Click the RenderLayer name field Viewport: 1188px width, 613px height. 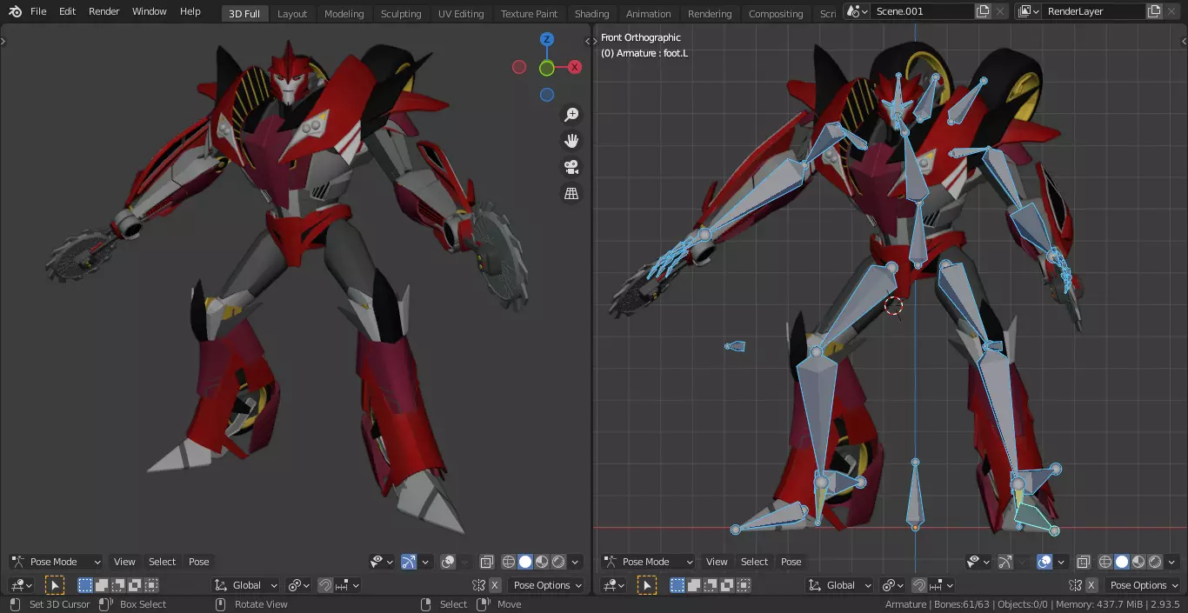pyautogui.click(x=1093, y=11)
